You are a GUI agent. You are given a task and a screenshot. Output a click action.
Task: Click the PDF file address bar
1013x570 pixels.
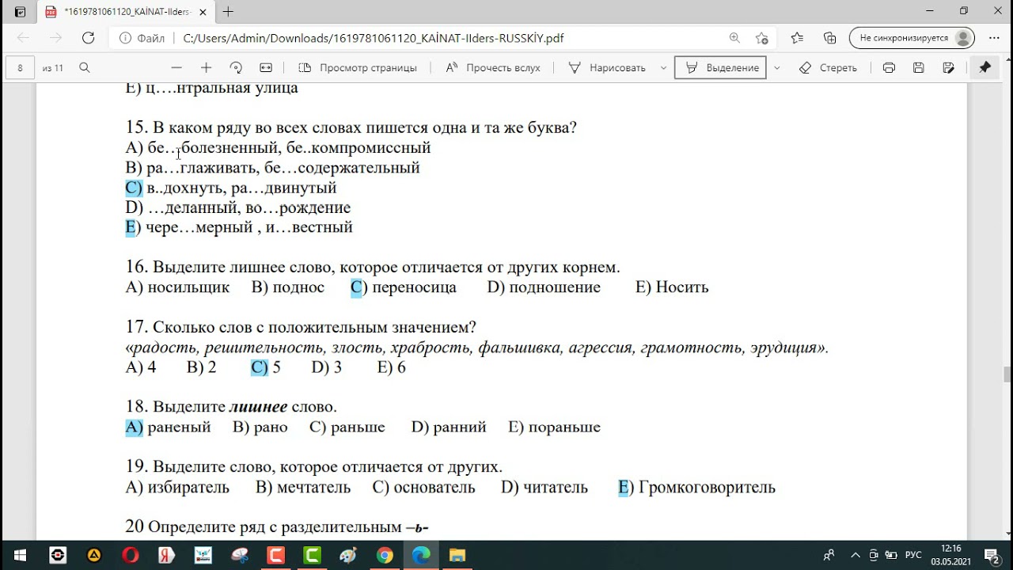(372, 38)
